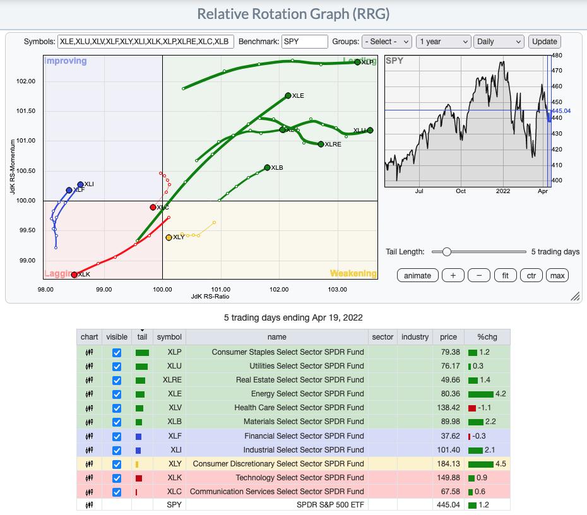Open the chart icon for XLU row
This screenshot has height=515, width=587.
(89, 366)
